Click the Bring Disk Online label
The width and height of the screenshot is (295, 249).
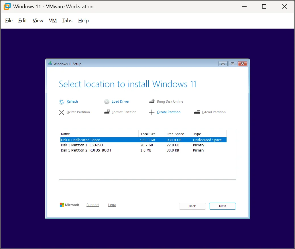(170, 101)
